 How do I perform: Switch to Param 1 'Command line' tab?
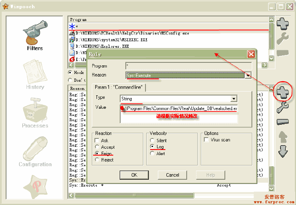point(119,87)
